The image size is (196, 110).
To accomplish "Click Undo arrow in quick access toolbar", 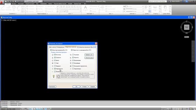I will [18, 1].
